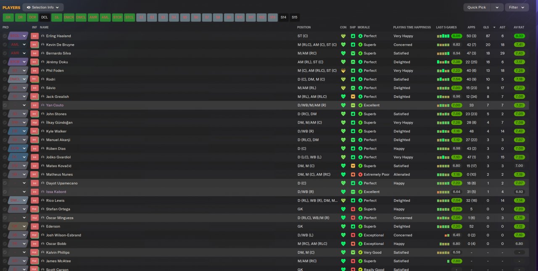Screen dimensions: 538x271
Task: Select the DCL position slot
Action: (x=45, y=17)
